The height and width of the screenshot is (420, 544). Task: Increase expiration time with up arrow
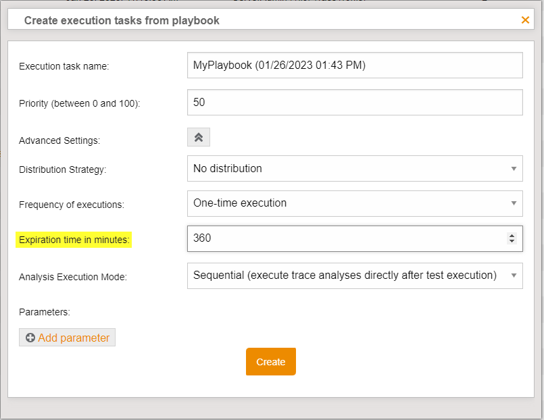tap(512, 235)
